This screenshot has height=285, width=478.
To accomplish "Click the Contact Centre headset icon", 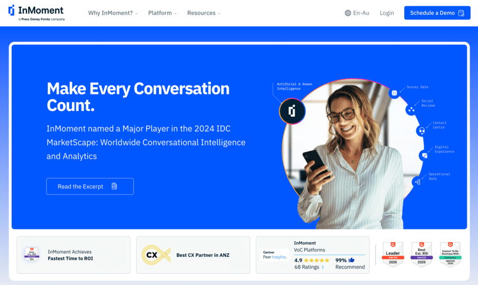I will 422,131.
